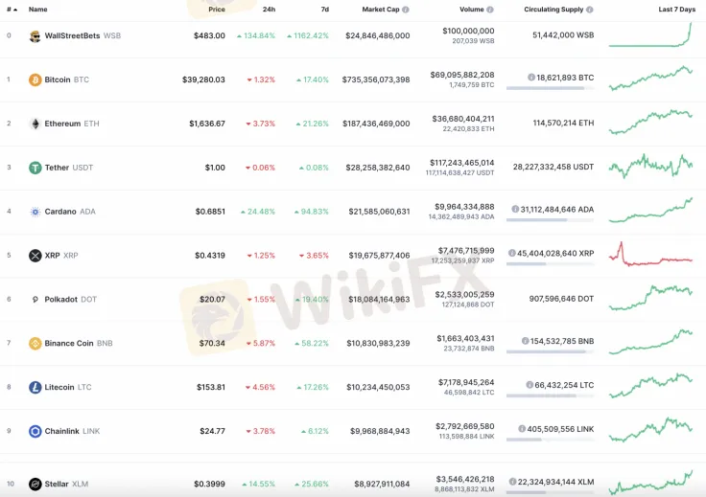This screenshot has width=706, height=497.
Task: Sort the table by rank number column
Action: (x=11, y=10)
